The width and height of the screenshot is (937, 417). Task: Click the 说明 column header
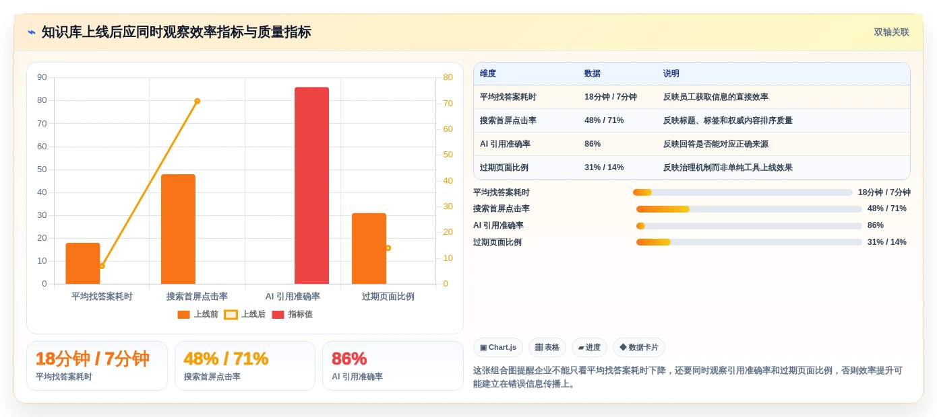click(x=671, y=73)
